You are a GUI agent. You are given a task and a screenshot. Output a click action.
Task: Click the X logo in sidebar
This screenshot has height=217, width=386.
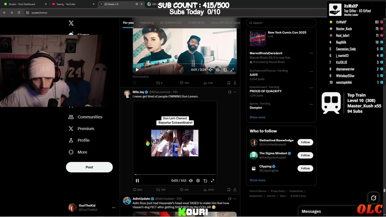click(71, 23)
